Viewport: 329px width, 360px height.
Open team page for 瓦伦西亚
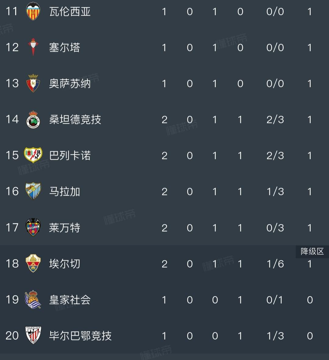pos(70,12)
